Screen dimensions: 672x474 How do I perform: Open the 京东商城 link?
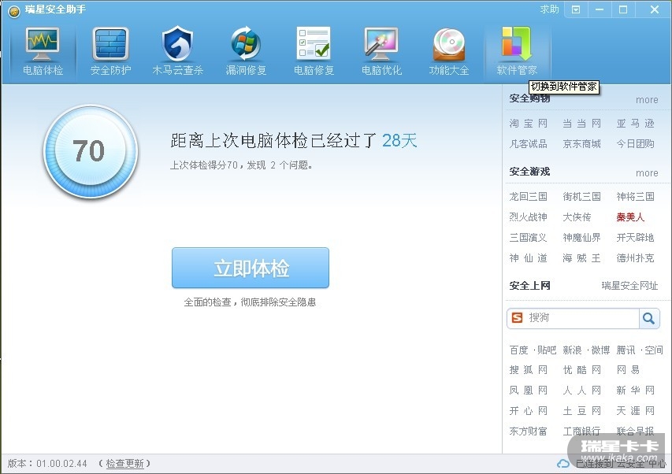pyautogui.click(x=581, y=144)
